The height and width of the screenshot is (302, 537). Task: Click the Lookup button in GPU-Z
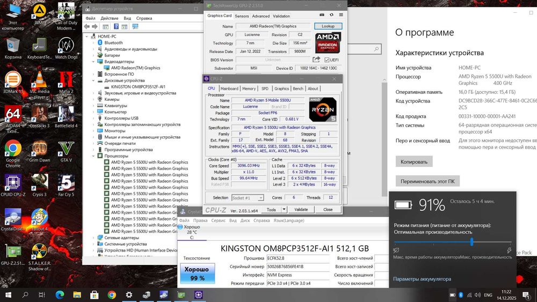click(328, 26)
